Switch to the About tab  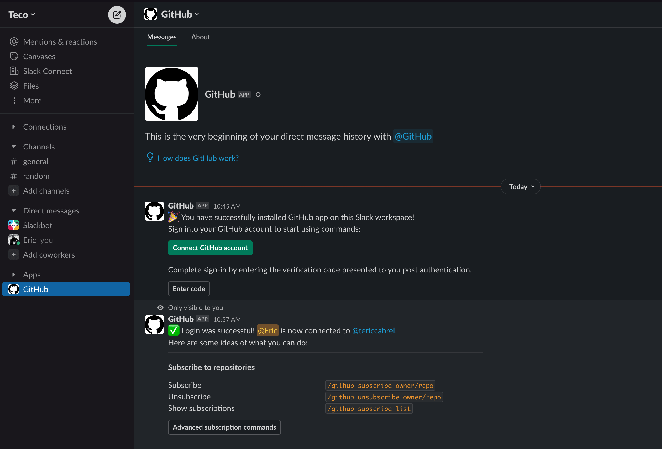click(x=201, y=37)
